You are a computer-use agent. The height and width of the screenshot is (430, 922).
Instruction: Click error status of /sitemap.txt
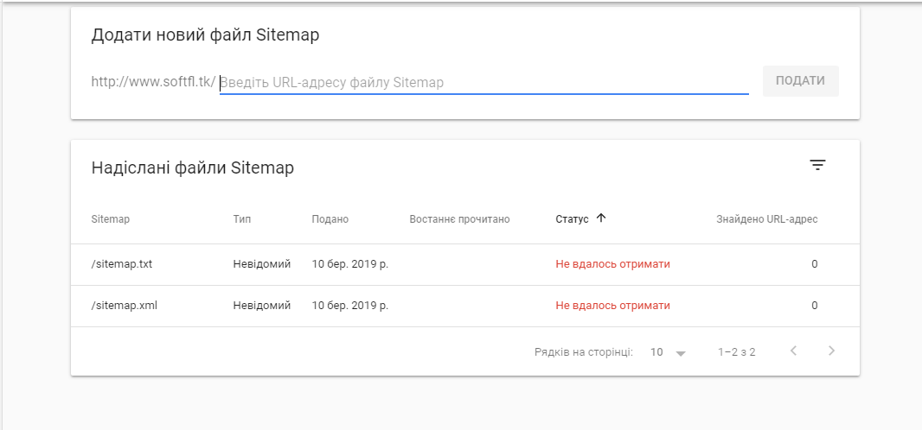pyautogui.click(x=612, y=264)
